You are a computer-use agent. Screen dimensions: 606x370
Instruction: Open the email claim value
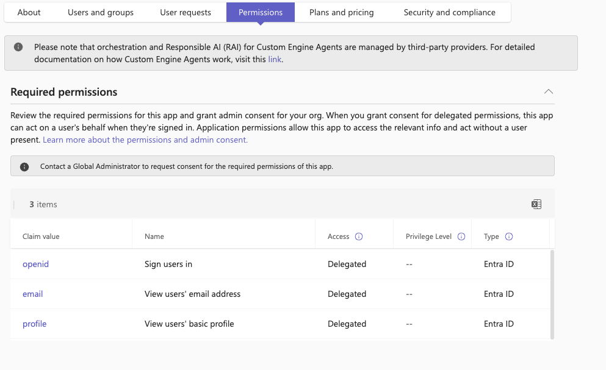coord(32,294)
